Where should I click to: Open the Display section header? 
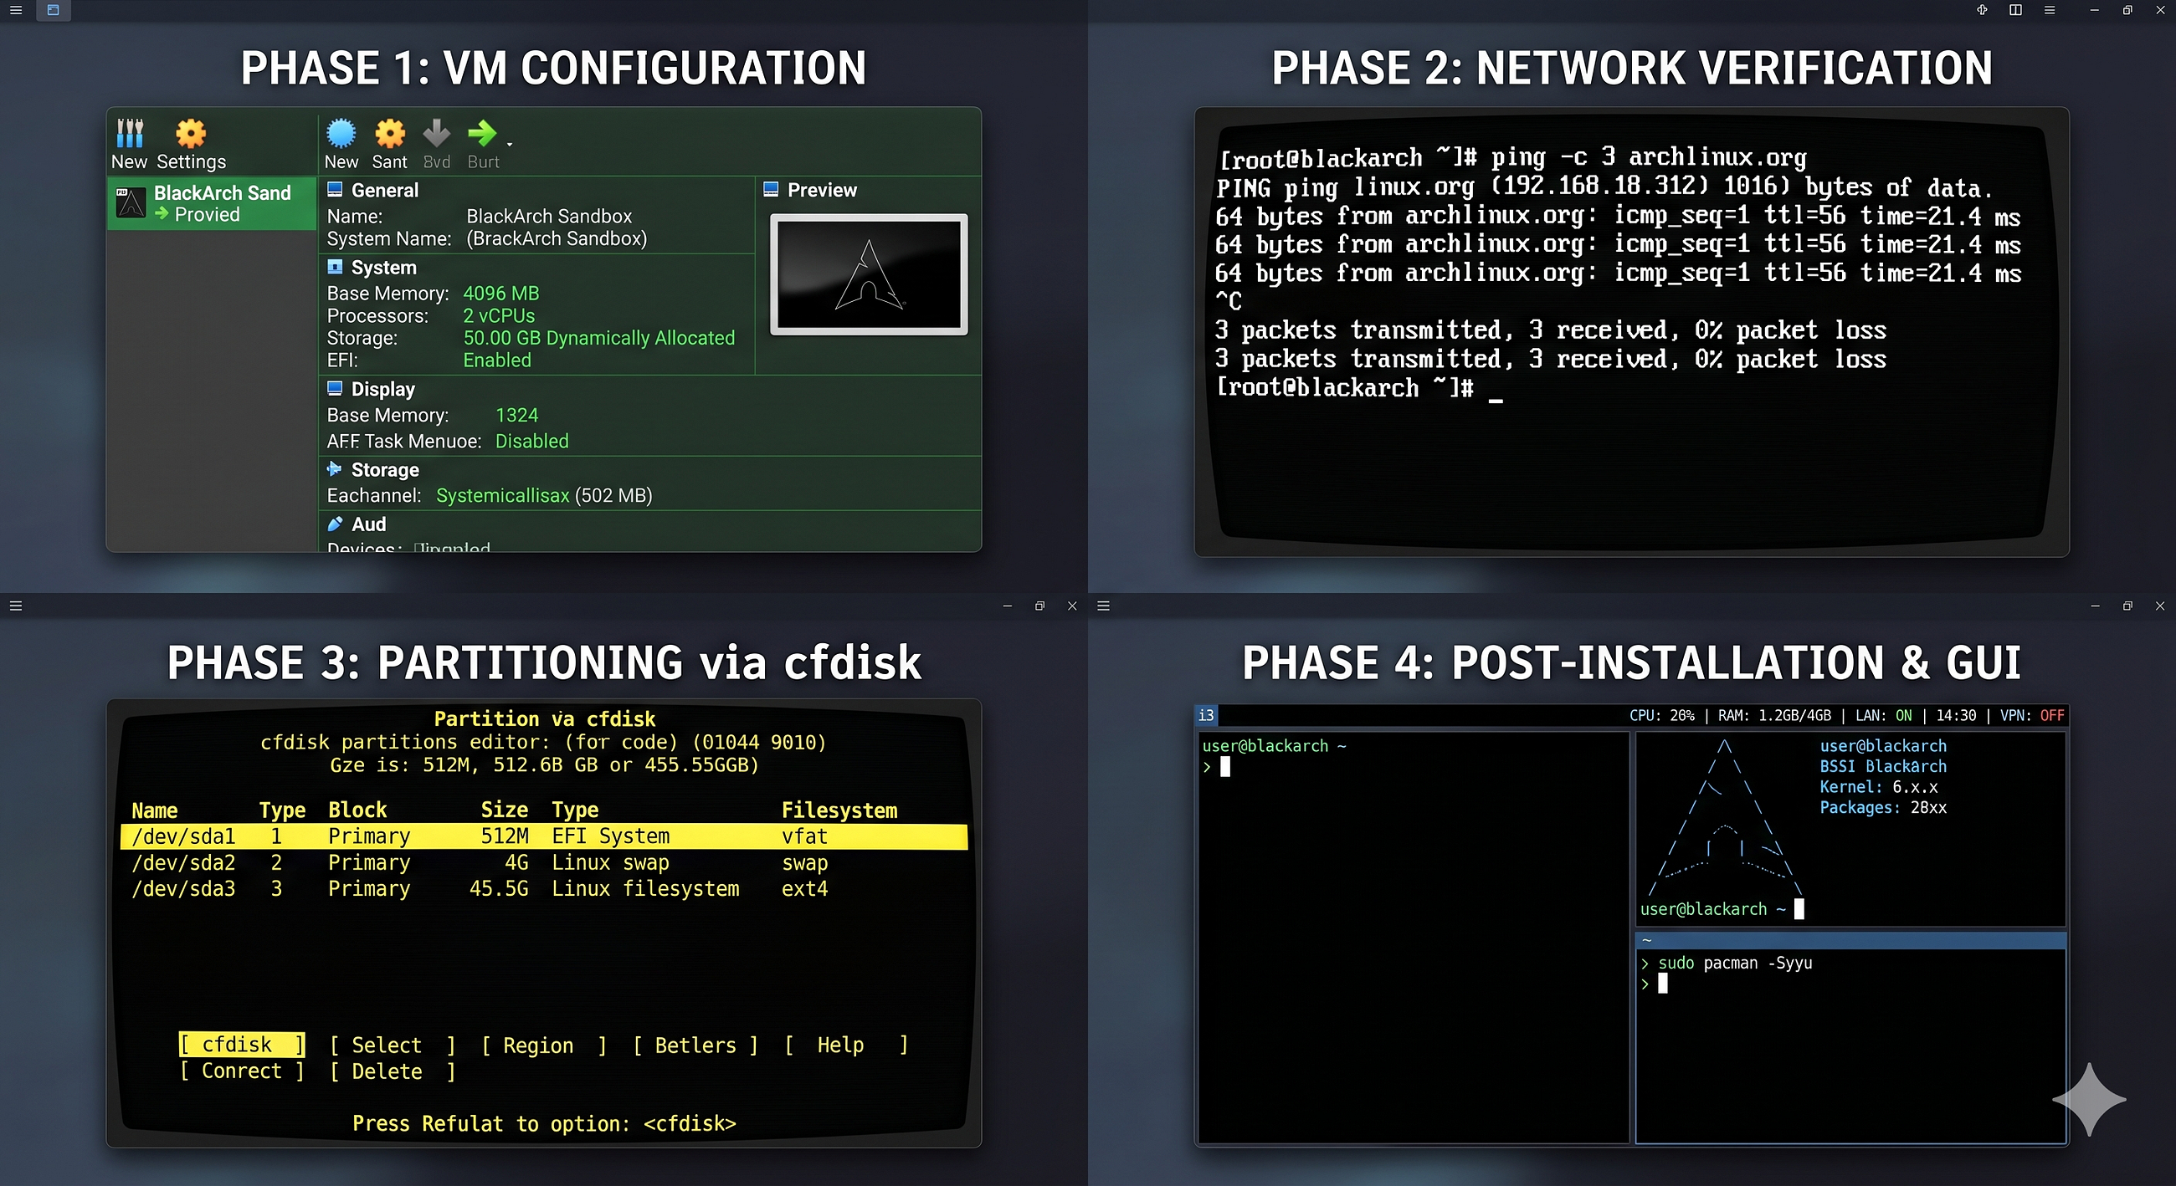point(382,389)
